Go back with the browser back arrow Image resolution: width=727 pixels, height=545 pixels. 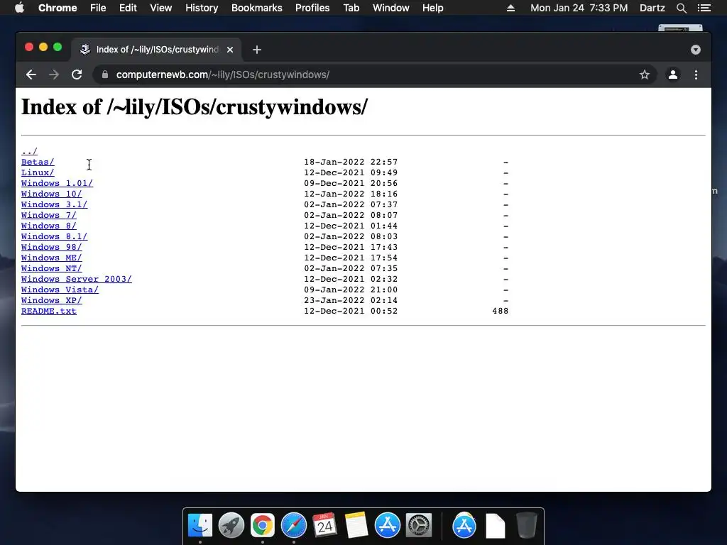31,75
